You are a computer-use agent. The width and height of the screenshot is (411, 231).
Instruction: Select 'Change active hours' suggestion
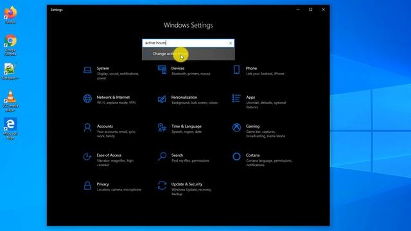(x=188, y=54)
